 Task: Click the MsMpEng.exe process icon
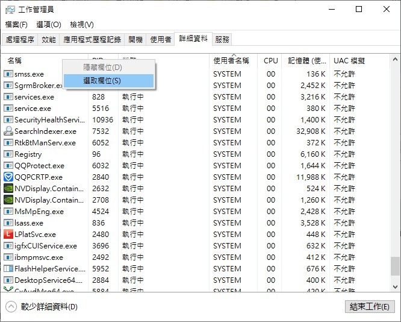click(8, 211)
